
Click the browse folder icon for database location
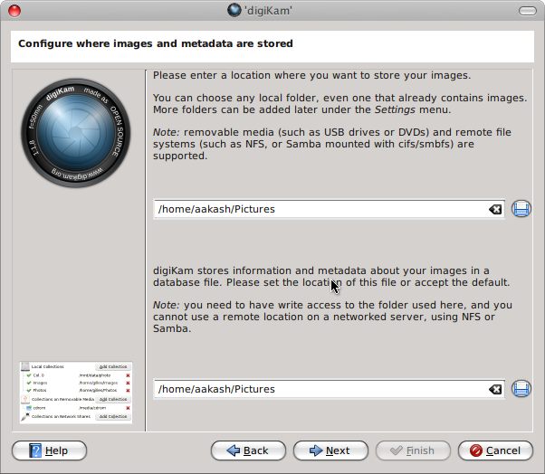(x=521, y=389)
